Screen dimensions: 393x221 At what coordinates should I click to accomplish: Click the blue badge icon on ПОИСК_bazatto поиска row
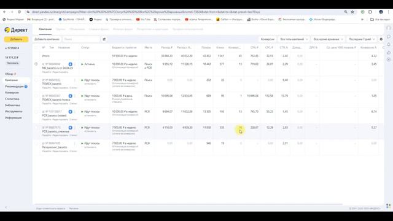click(x=71, y=96)
